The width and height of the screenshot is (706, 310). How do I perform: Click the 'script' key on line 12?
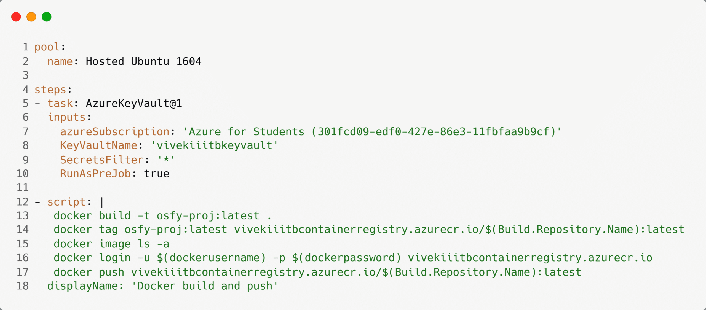click(x=66, y=202)
